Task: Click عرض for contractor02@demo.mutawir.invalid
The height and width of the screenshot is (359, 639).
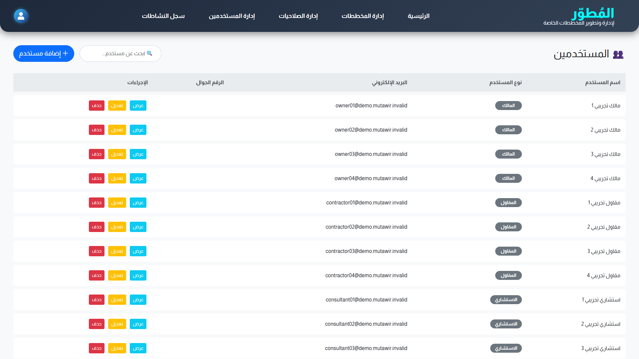Action: [x=138, y=227]
